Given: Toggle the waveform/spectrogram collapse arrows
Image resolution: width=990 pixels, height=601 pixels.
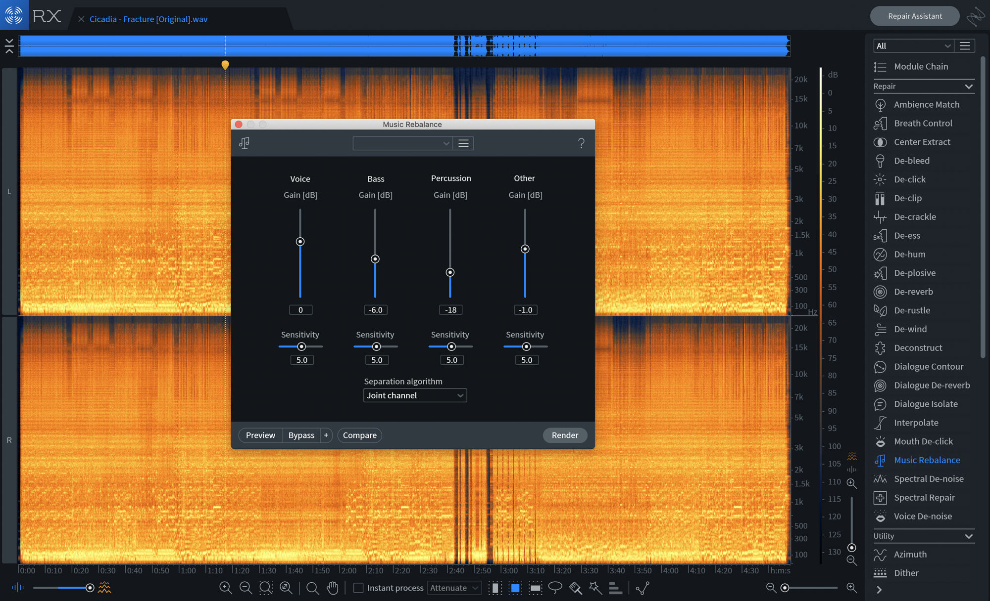Looking at the screenshot, I should coord(9,46).
